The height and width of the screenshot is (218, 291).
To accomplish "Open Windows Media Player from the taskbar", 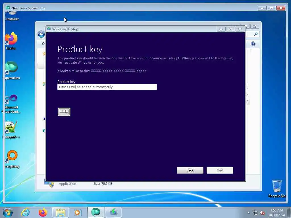I will [78, 212].
